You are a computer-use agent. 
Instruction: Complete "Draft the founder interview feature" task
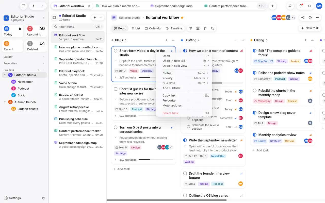[185, 174]
